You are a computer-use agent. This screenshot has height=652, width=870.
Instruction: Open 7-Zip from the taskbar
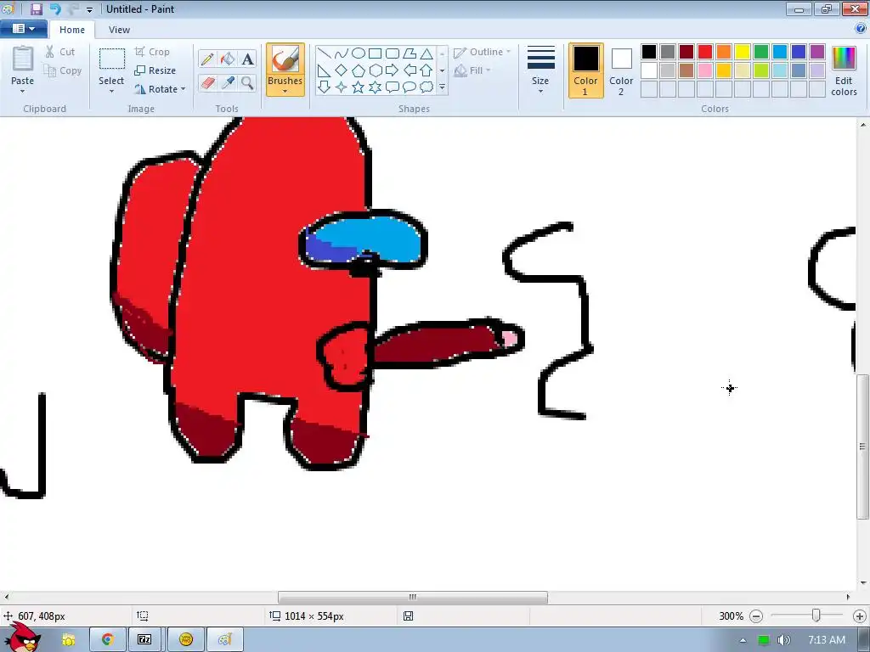tap(144, 639)
